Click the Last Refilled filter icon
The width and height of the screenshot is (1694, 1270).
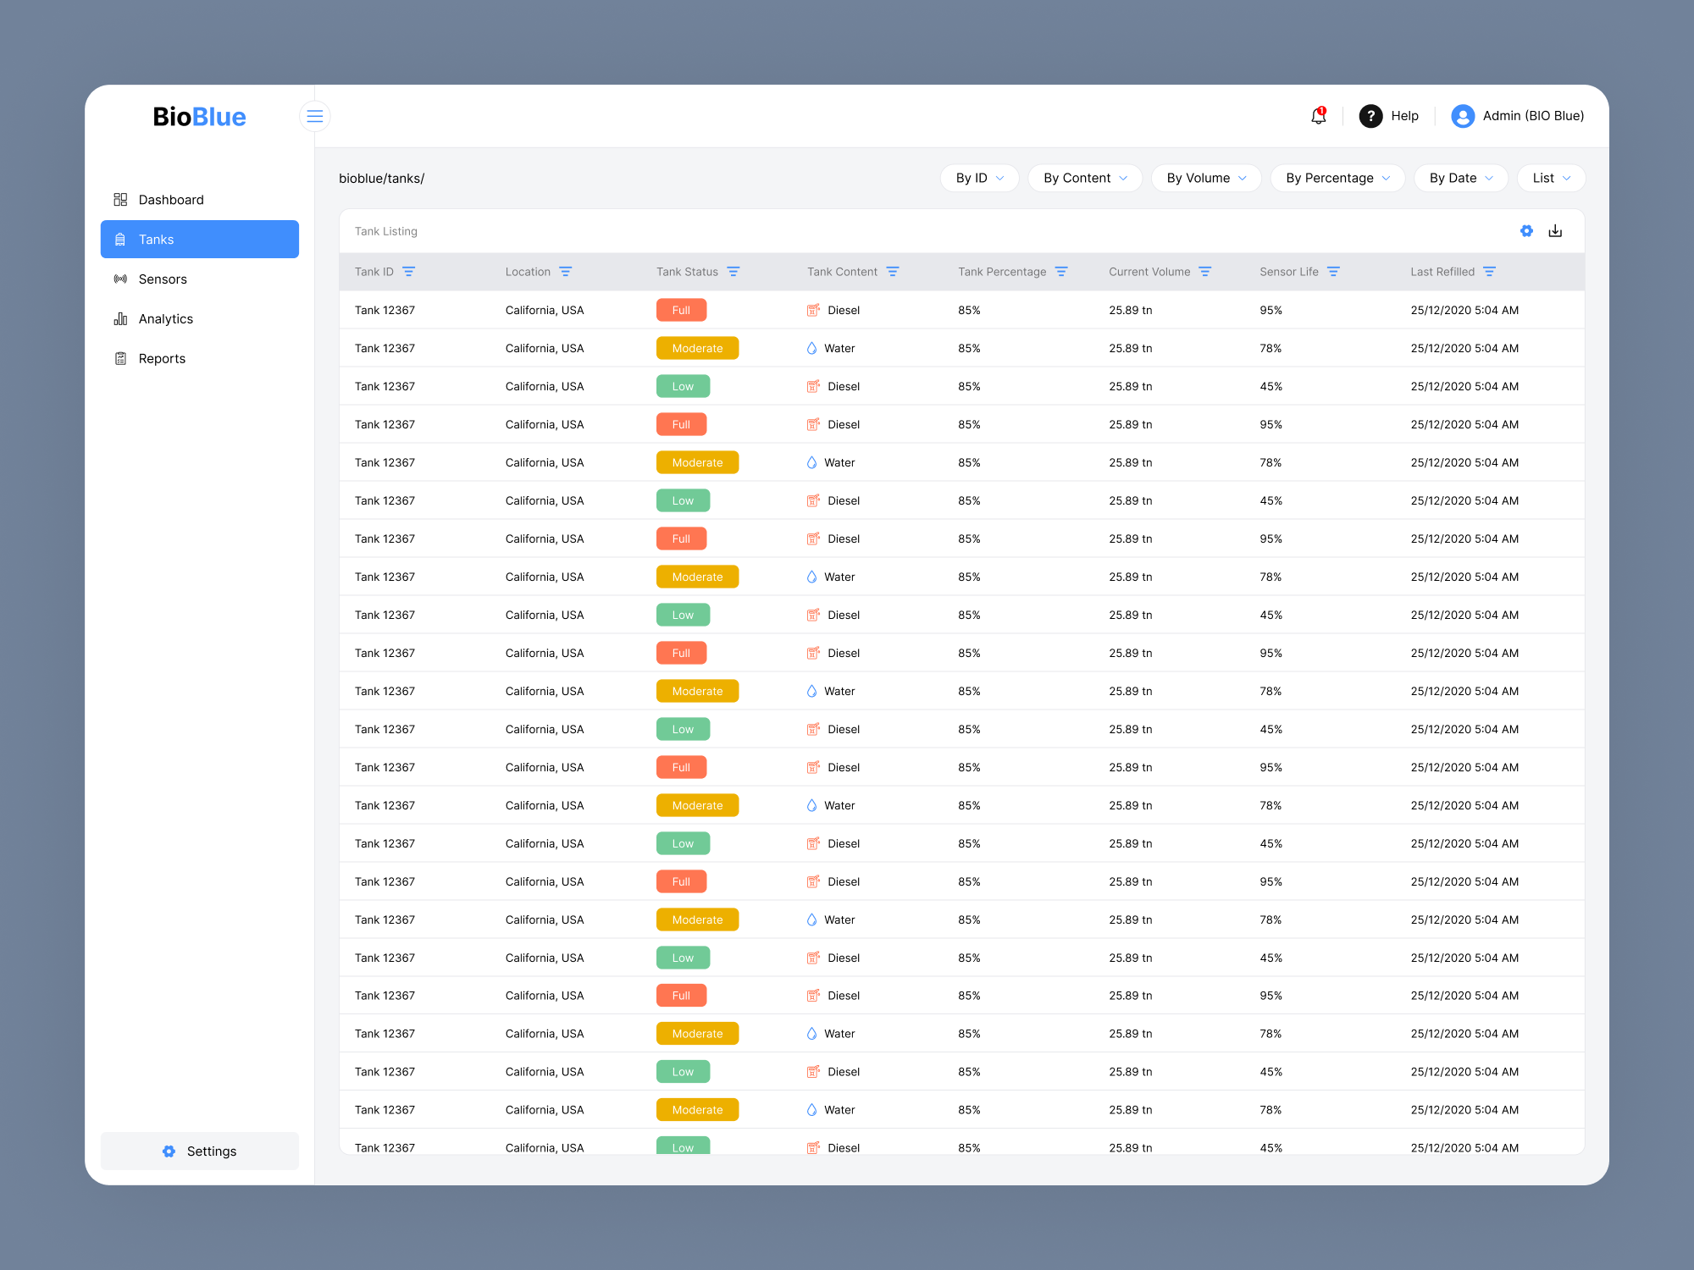(1489, 272)
